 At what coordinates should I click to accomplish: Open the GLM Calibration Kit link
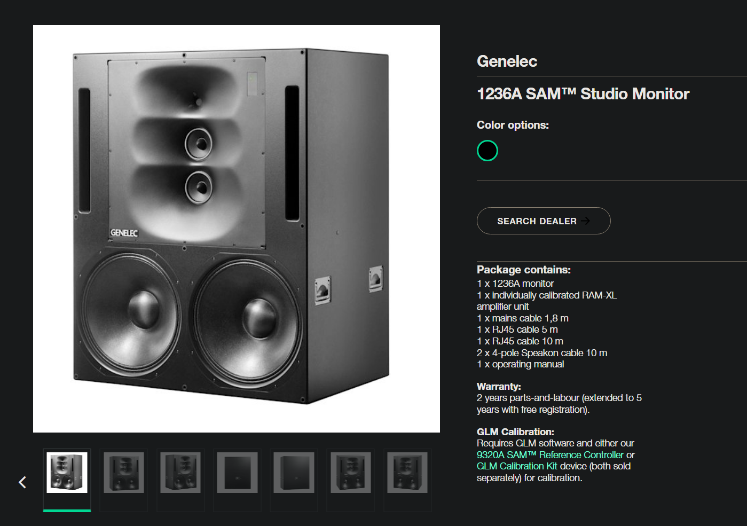516,466
